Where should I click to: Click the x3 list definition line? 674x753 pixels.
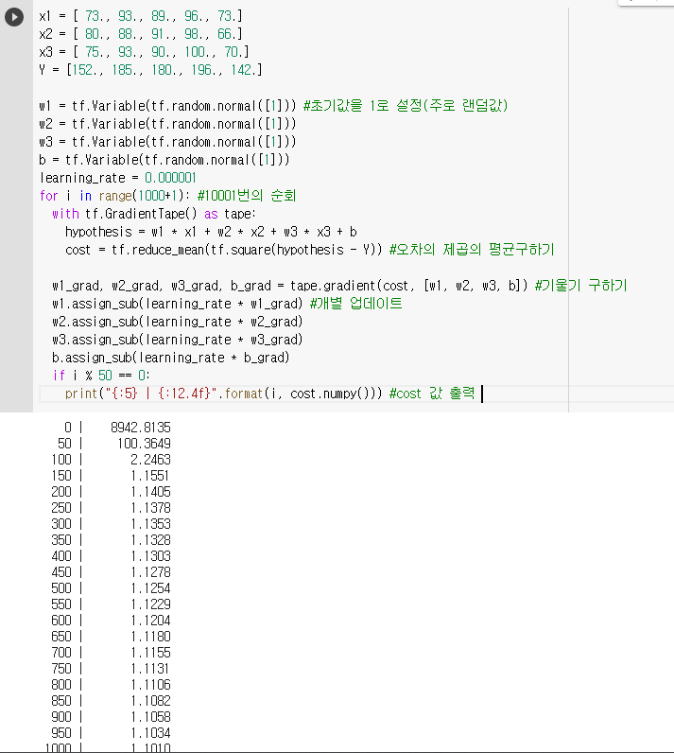tap(144, 52)
